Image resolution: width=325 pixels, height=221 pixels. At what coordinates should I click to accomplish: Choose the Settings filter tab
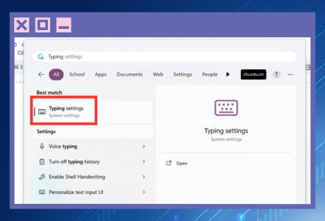click(x=183, y=74)
